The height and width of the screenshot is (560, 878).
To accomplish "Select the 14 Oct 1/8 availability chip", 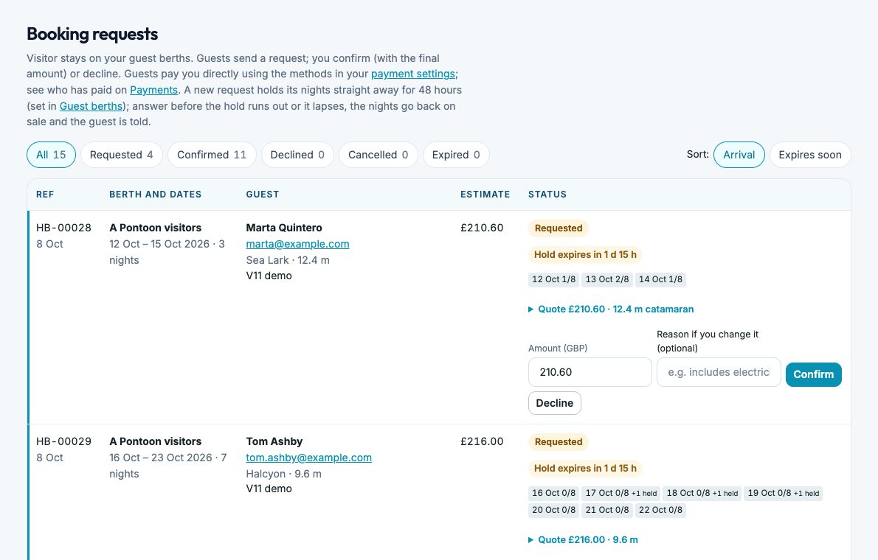I will pyautogui.click(x=661, y=279).
